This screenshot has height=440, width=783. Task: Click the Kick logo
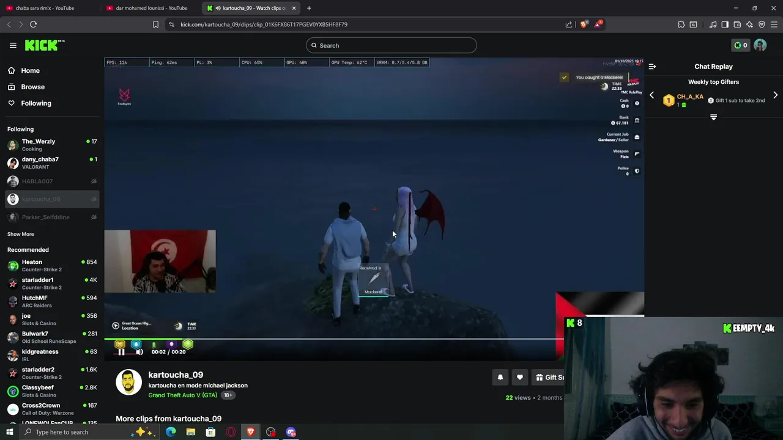(45, 45)
